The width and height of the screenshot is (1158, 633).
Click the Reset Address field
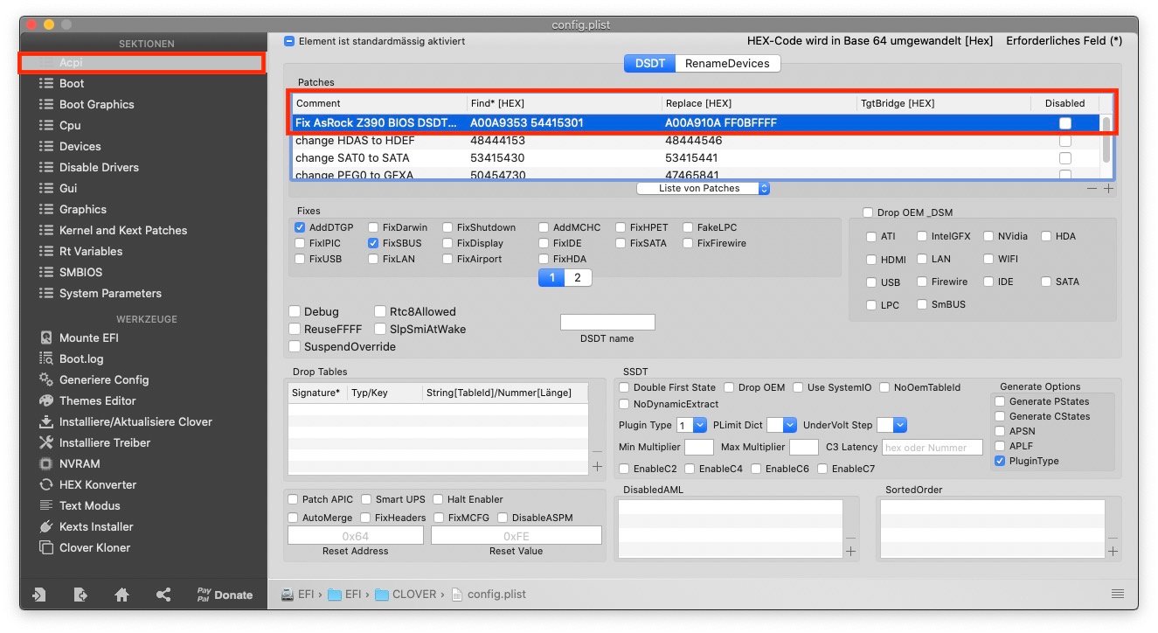(356, 536)
